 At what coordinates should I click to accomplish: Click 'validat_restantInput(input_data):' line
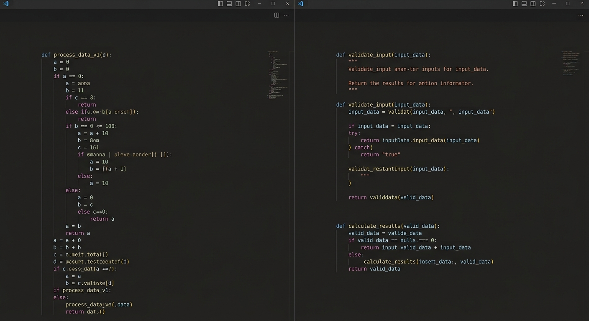(399, 169)
